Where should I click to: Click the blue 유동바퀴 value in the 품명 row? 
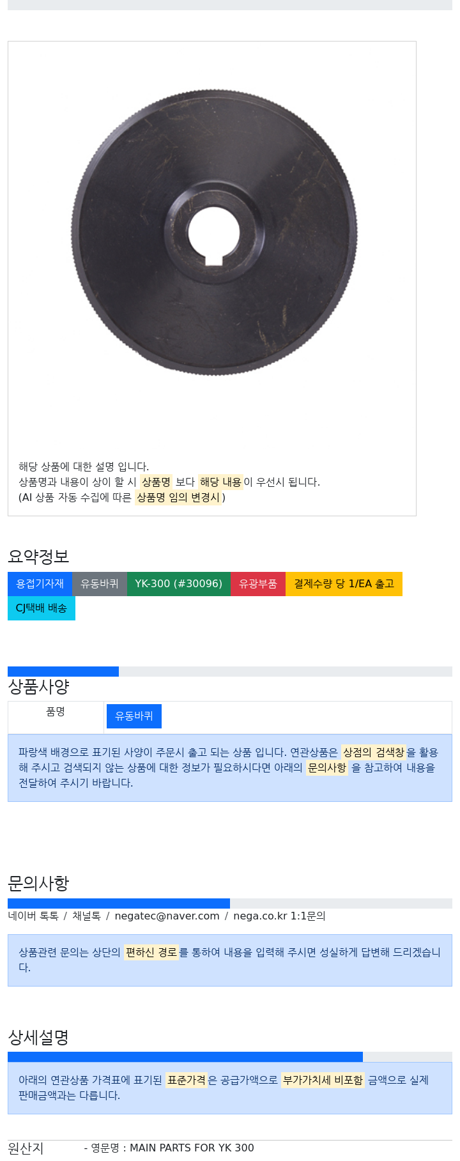pos(134,716)
